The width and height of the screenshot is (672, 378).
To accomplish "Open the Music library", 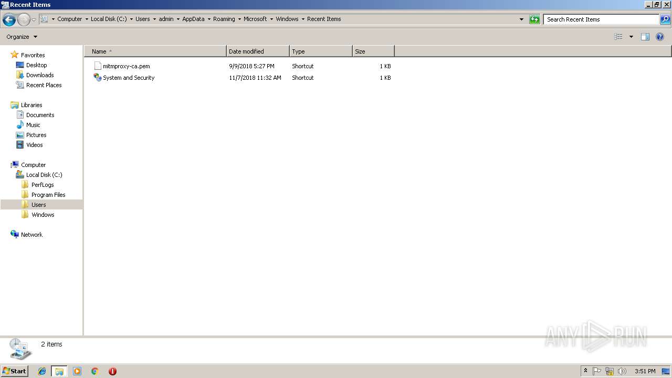I will click(33, 125).
